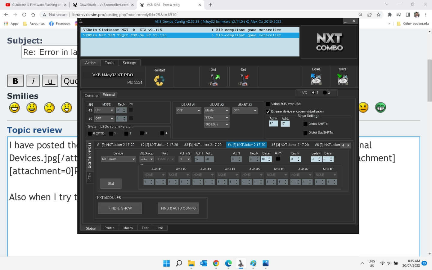The width and height of the screenshot is (432, 270).
Task: Open Outlook from taskbar
Action: tap(204, 263)
